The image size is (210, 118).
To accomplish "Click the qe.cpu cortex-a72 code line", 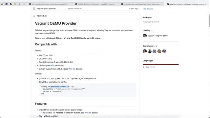I will pyautogui.click(x=53, y=91).
